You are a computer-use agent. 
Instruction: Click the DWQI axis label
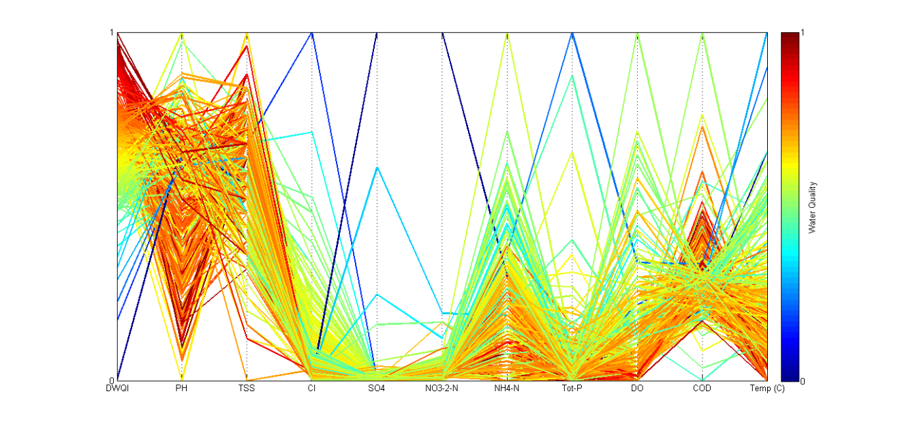[x=117, y=388]
